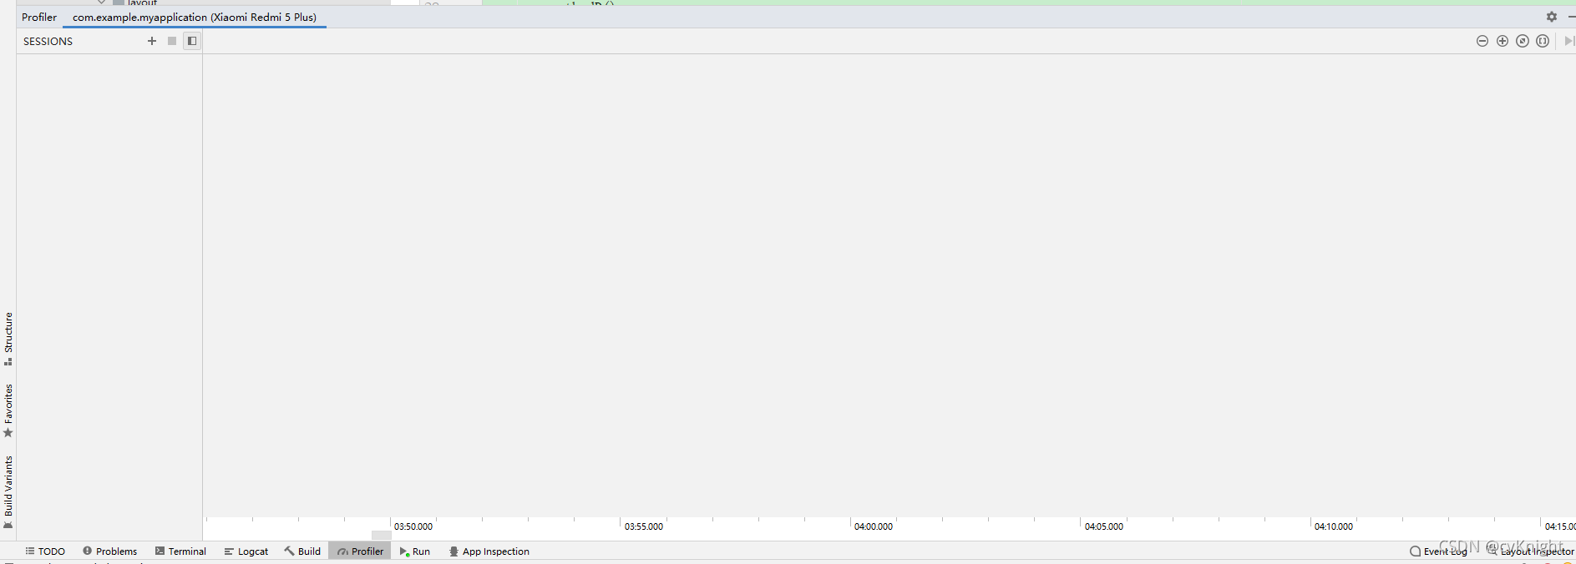Screen dimensions: 1576x564
Task: Click the 03:55.000 timeline mark
Action: click(644, 526)
